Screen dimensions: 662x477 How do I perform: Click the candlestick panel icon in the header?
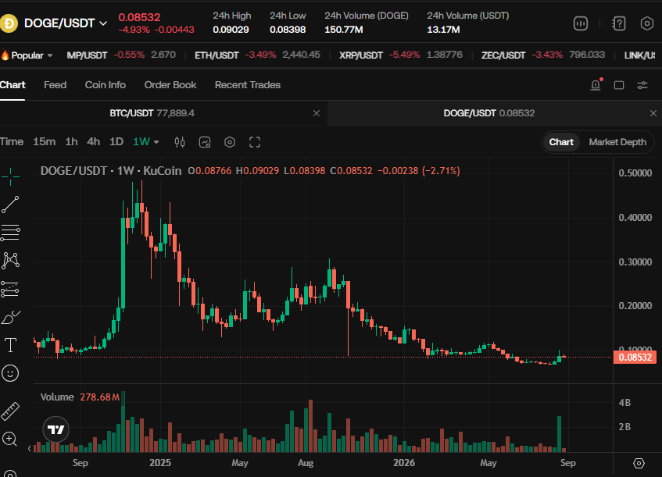pyautogui.click(x=581, y=23)
